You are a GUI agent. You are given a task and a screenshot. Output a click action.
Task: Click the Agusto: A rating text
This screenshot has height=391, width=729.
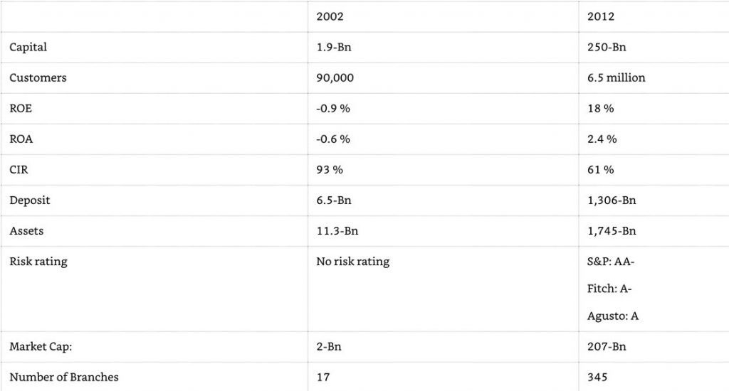613,316
